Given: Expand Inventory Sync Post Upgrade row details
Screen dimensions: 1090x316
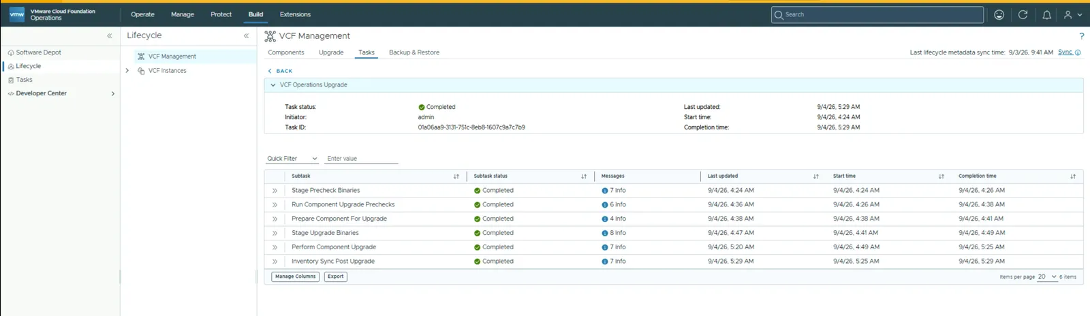Looking at the screenshot, I should (275, 262).
